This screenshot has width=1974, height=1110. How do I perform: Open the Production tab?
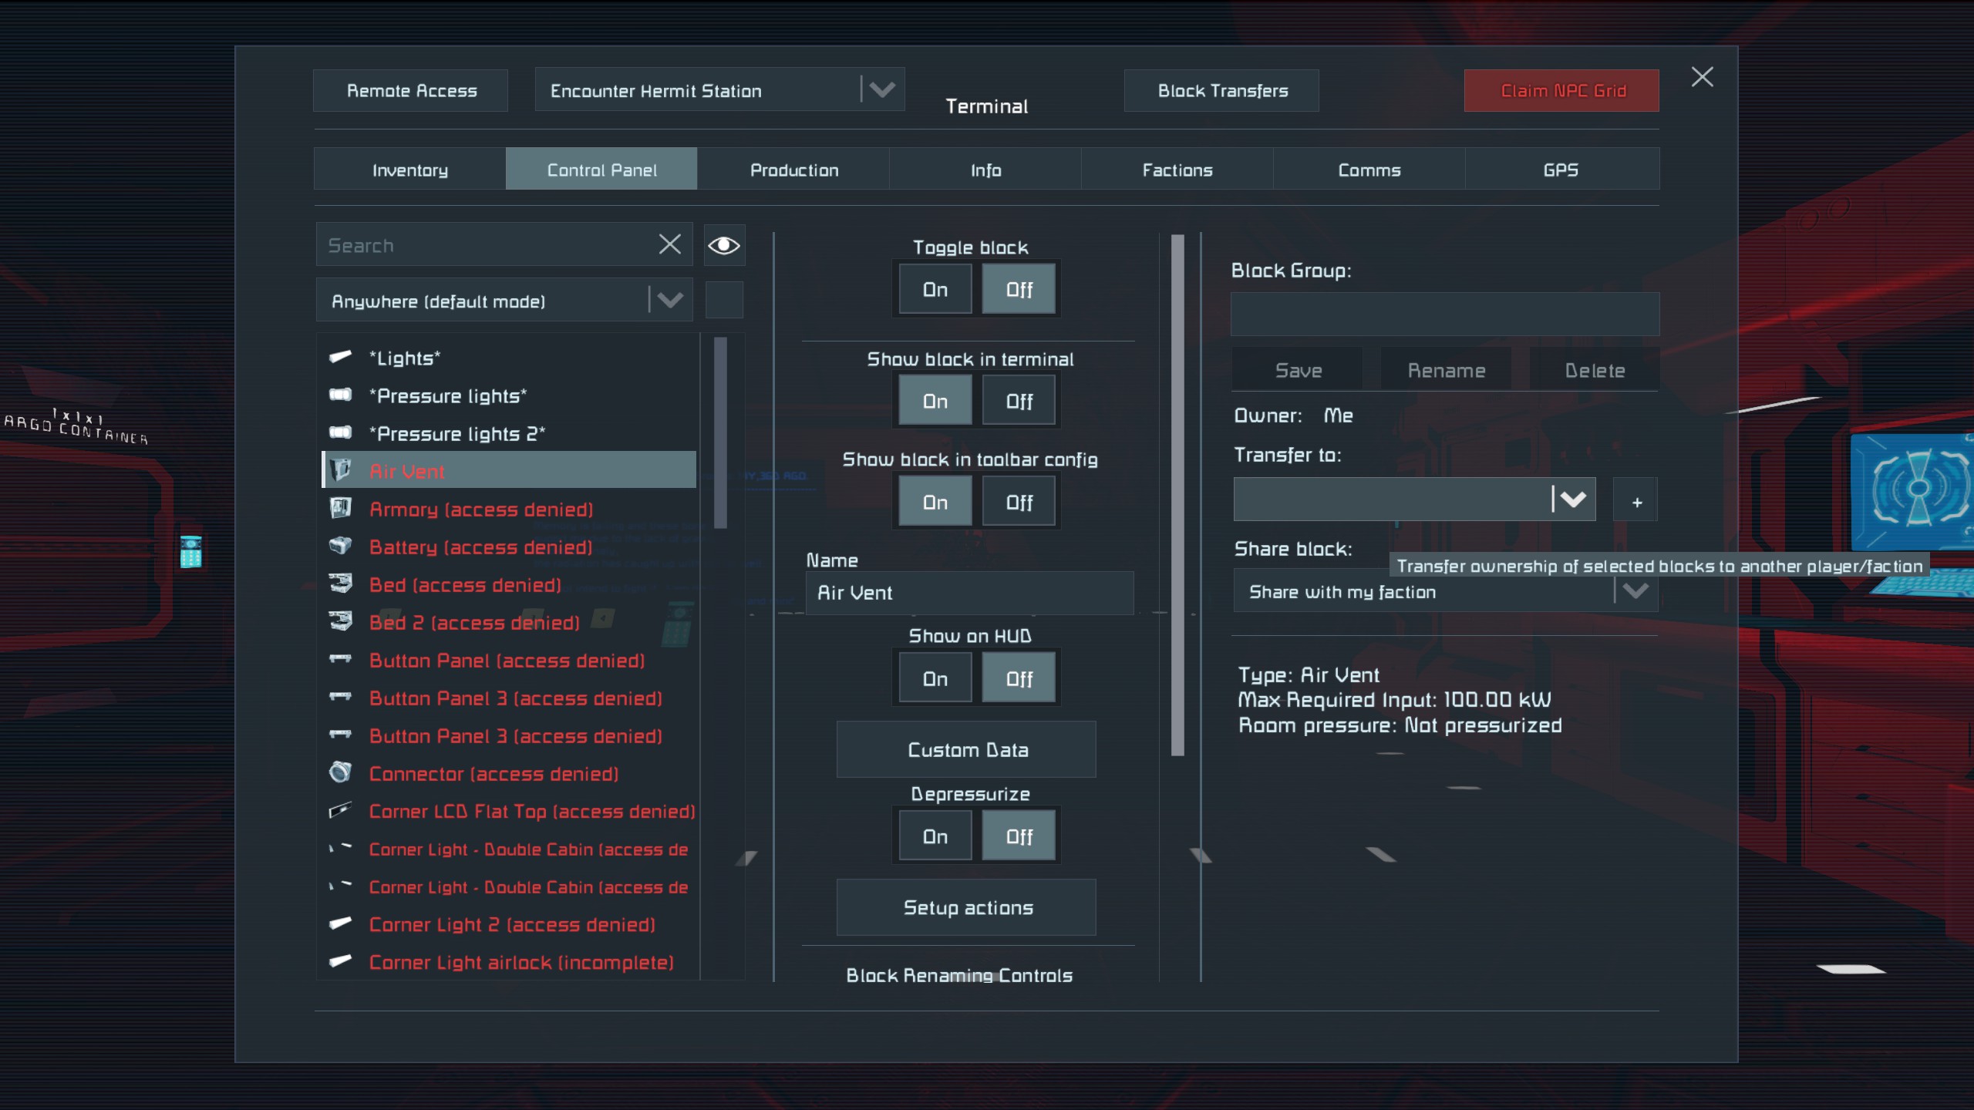click(793, 170)
